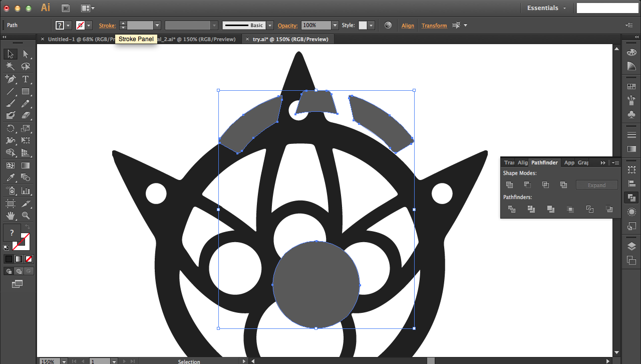641x364 pixels.
Task: Click Exclude shape mode
Action: click(563, 185)
